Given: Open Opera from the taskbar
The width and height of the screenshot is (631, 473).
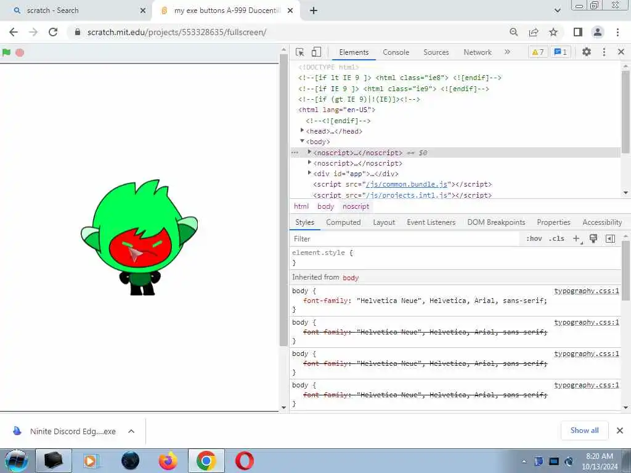Looking at the screenshot, I should click(x=245, y=461).
